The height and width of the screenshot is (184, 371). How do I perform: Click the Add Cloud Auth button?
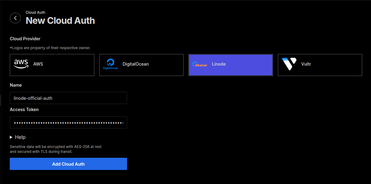click(x=68, y=164)
